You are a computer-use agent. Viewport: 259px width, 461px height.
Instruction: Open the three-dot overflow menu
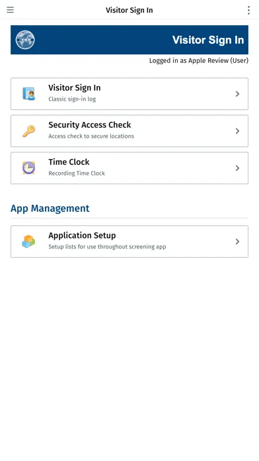[x=248, y=10]
